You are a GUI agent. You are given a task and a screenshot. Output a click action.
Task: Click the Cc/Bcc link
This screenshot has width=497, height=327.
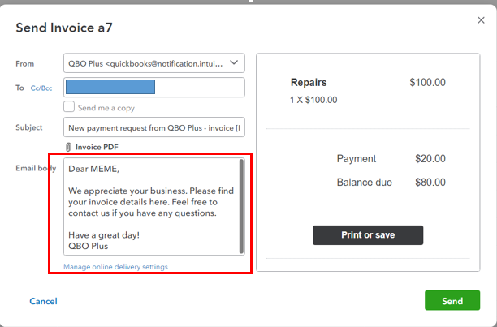pyautogui.click(x=41, y=88)
